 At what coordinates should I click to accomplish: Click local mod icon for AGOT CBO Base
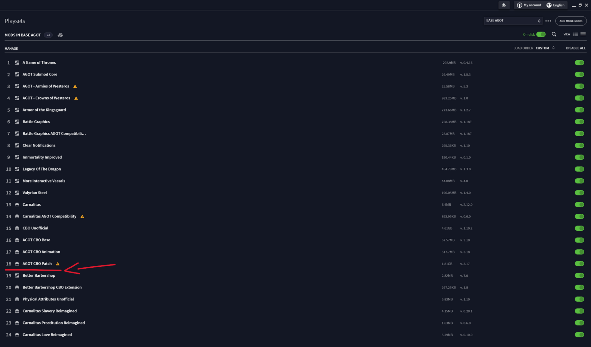pos(17,240)
